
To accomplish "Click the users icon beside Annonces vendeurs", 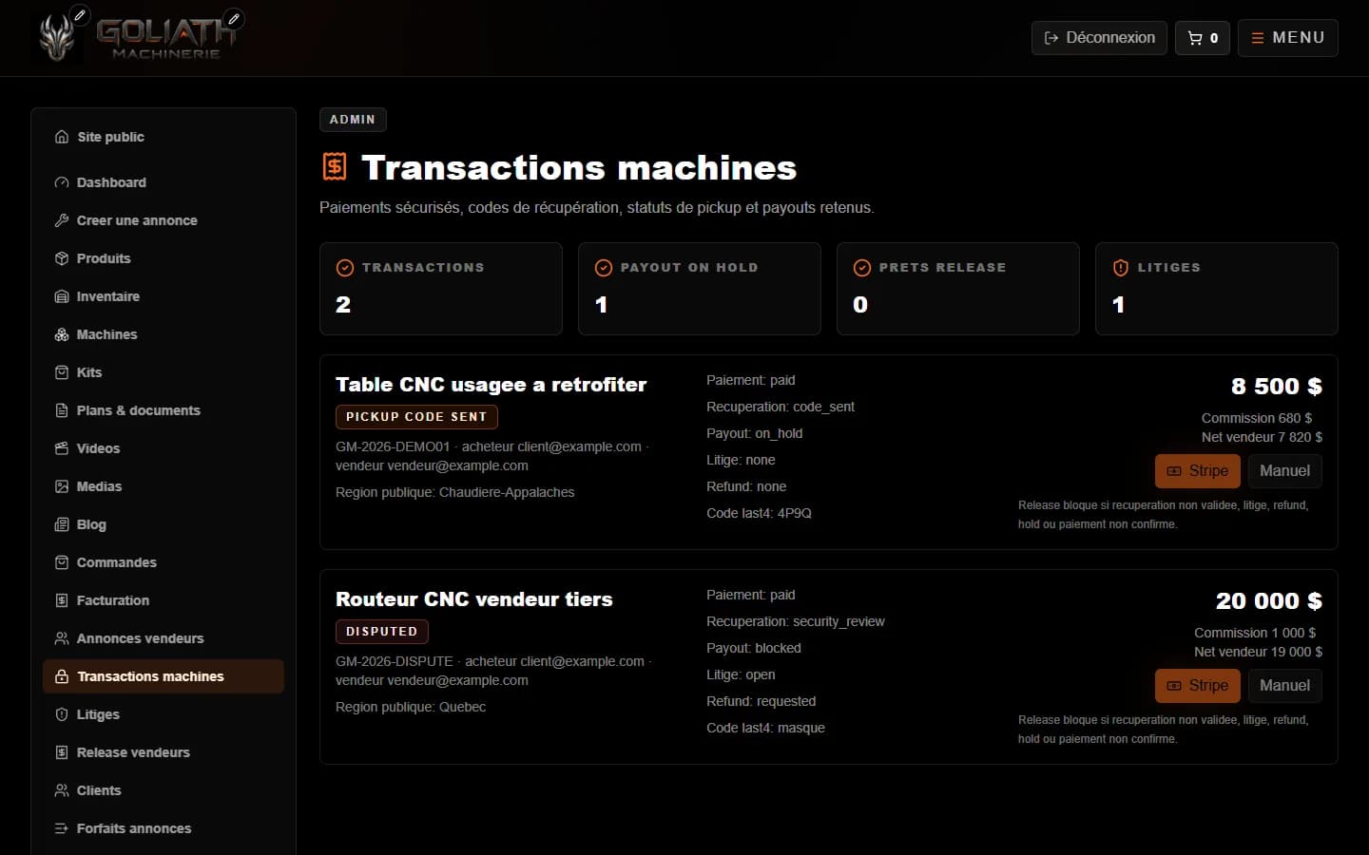I will 62,638.
